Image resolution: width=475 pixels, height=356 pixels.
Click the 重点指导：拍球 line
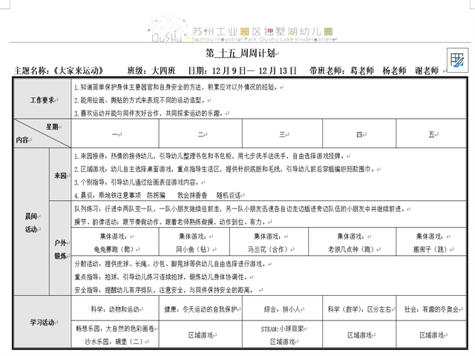click(x=161, y=277)
